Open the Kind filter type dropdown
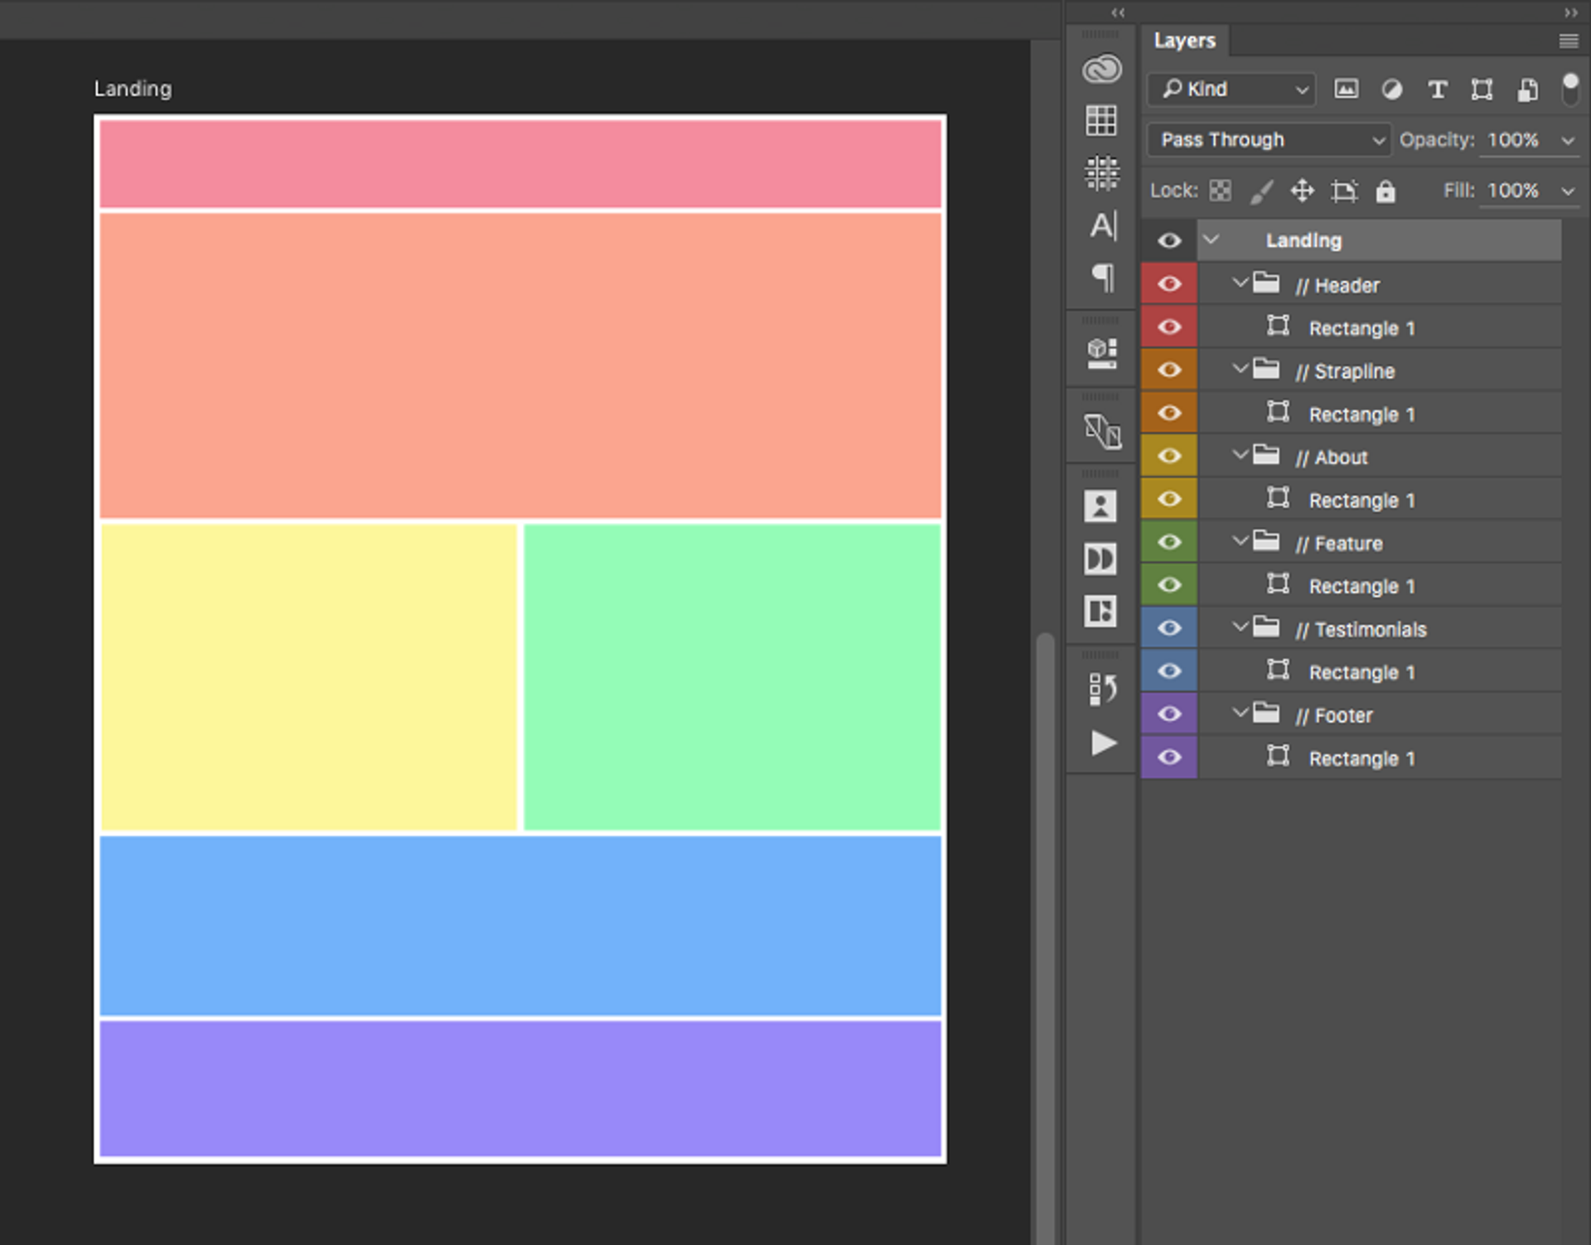The height and width of the screenshot is (1245, 1591). [1231, 90]
